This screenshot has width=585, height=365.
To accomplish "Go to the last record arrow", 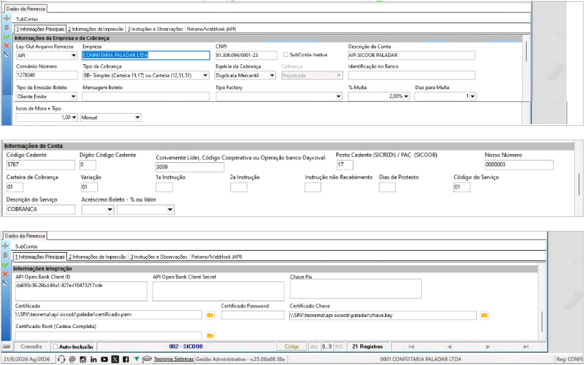I will pos(525,347).
